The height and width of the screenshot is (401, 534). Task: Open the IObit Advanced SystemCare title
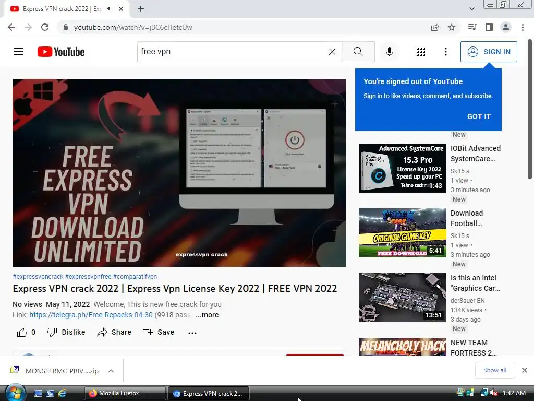click(476, 154)
